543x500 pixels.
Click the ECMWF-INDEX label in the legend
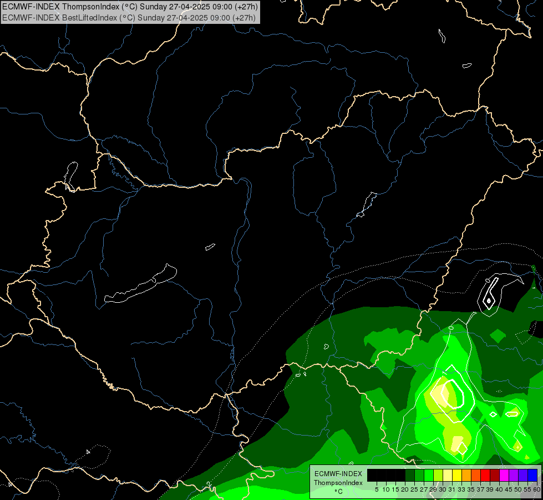(x=338, y=474)
